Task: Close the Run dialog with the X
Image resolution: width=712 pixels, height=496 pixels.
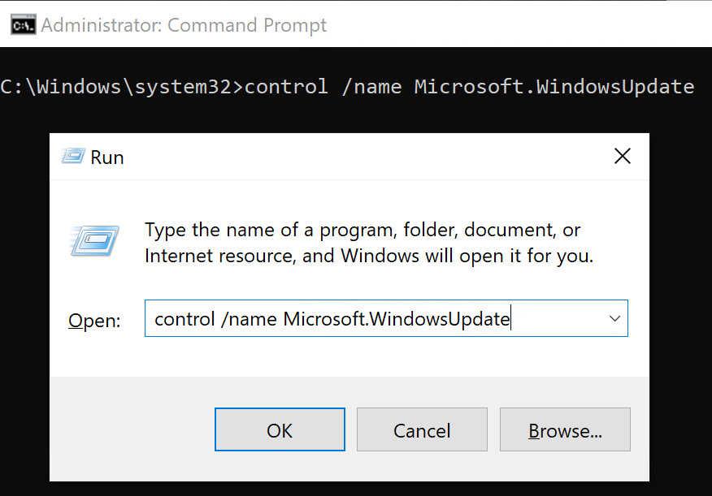Action: (x=622, y=157)
